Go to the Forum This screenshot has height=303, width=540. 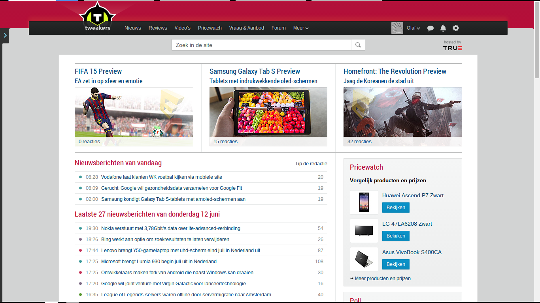279,28
